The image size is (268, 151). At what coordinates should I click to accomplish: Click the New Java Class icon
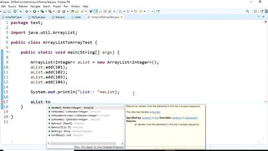point(64,11)
